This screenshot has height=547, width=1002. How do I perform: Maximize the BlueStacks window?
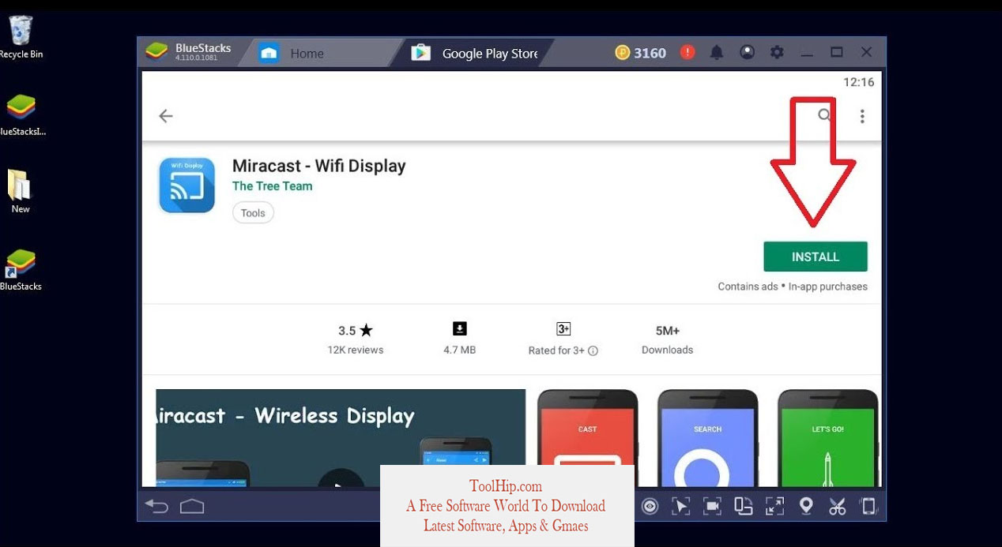pyautogui.click(x=836, y=52)
